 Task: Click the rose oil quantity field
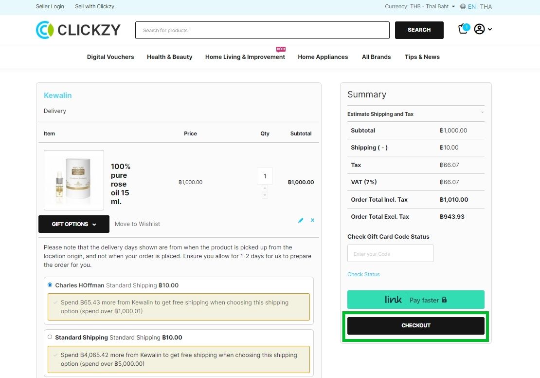[265, 176]
